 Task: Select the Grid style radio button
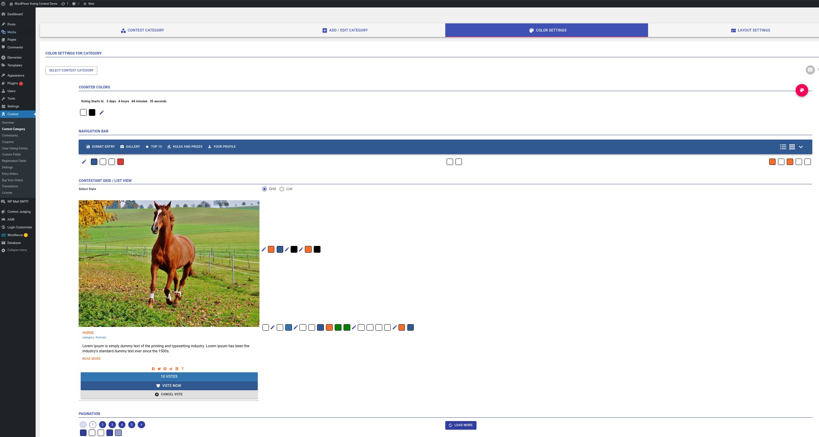tap(265, 189)
